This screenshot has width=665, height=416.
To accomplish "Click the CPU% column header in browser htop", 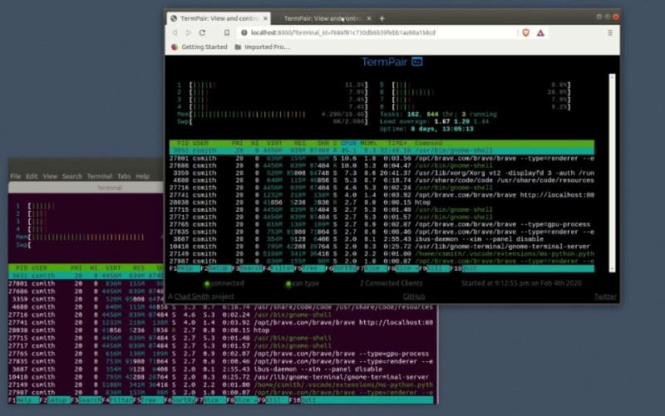I will tap(348, 143).
